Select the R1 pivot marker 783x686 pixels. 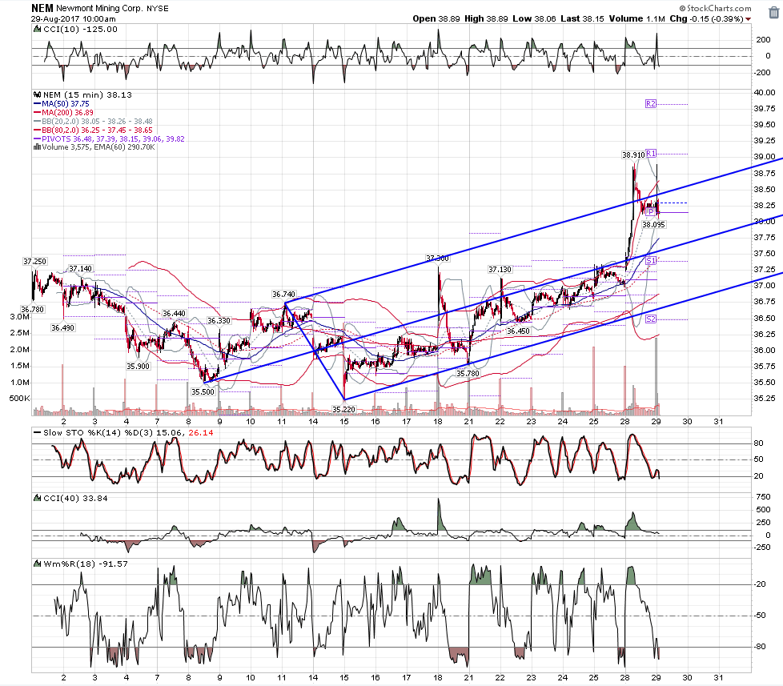(x=650, y=153)
